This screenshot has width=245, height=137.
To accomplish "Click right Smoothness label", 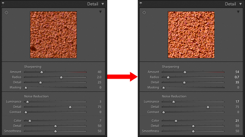I will click(151, 131).
